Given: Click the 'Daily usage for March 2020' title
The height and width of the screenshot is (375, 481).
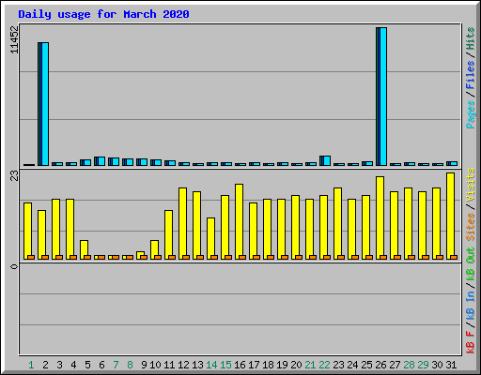Looking at the screenshot, I should (x=103, y=14).
